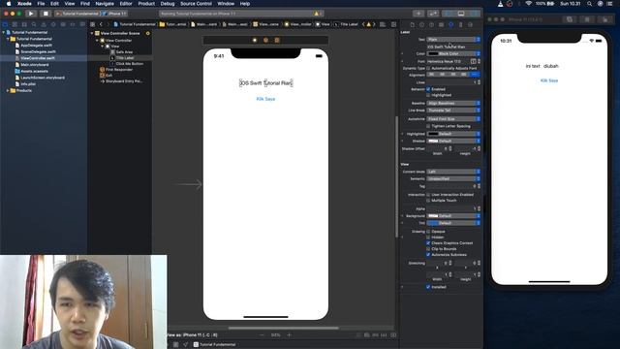Click the View Controller icon in scene dock
The height and width of the screenshot is (349, 620).
[255, 40]
